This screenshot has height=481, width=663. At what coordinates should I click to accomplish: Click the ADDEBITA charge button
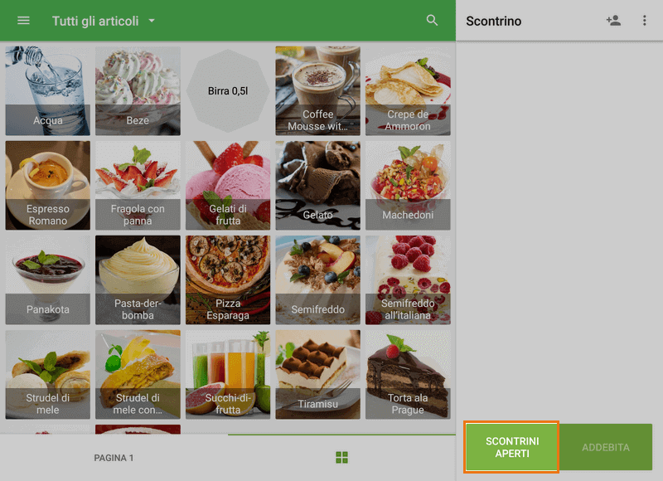(x=606, y=447)
